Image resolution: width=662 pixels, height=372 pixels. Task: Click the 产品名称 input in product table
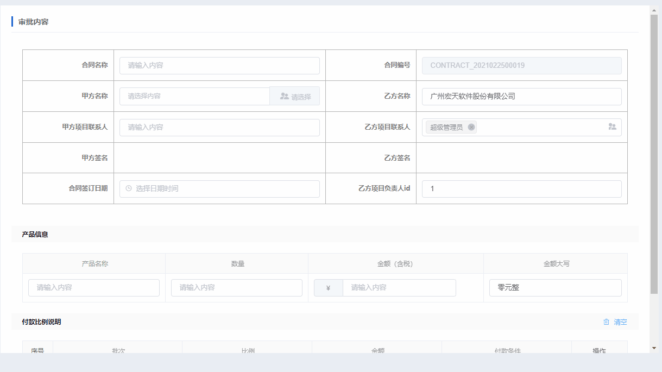[94, 288]
